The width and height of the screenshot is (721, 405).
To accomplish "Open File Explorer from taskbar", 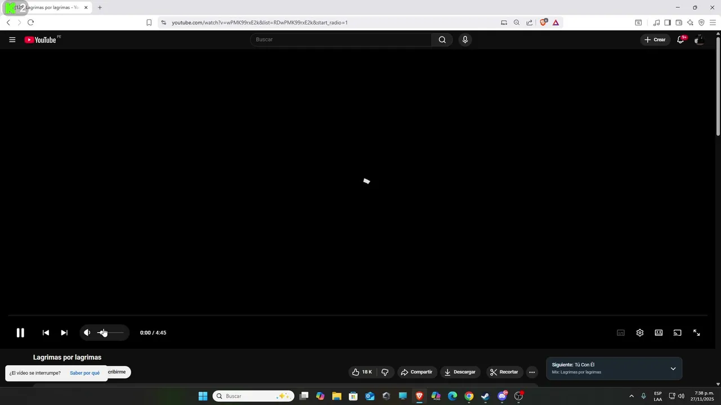I will pos(337,396).
